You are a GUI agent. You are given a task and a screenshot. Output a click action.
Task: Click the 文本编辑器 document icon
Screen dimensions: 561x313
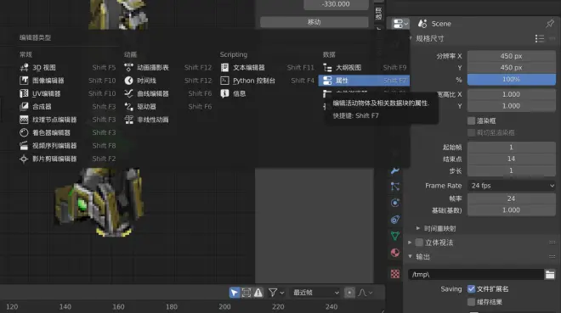(224, 68)
